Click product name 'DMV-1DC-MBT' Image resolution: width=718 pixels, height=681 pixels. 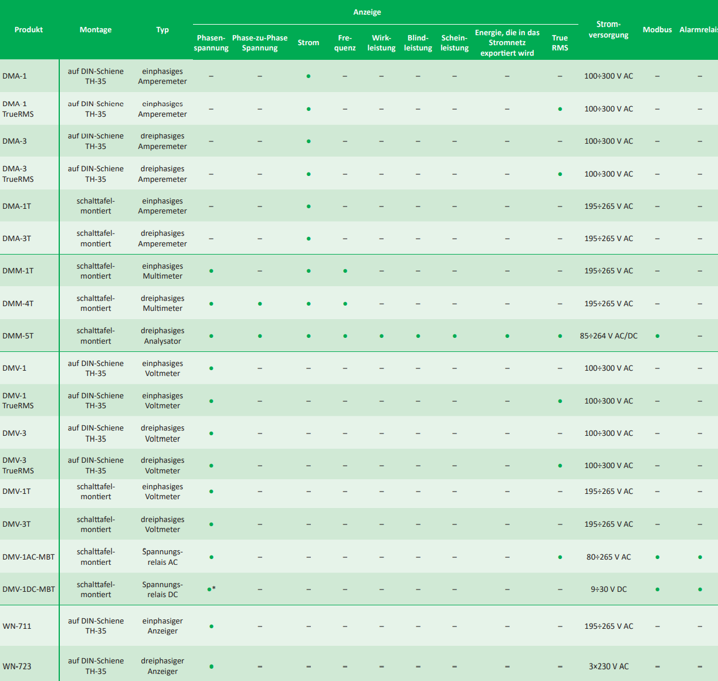coord(29,589)
